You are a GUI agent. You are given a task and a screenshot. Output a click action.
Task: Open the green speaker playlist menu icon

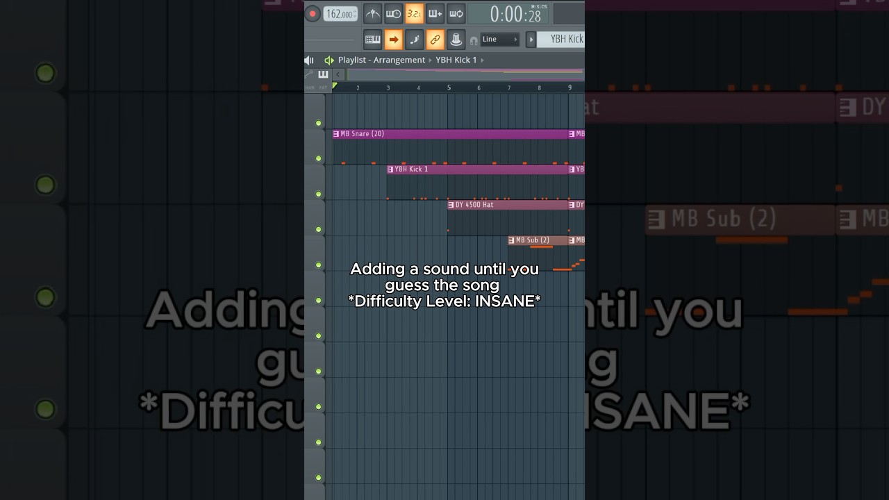click(x=329, y=60)
